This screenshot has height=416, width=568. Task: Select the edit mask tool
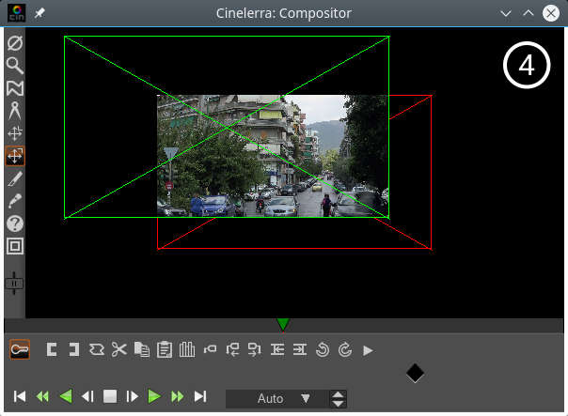coord(15,88)
